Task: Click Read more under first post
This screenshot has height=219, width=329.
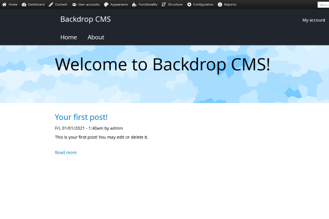Action: tap(66, 152)
